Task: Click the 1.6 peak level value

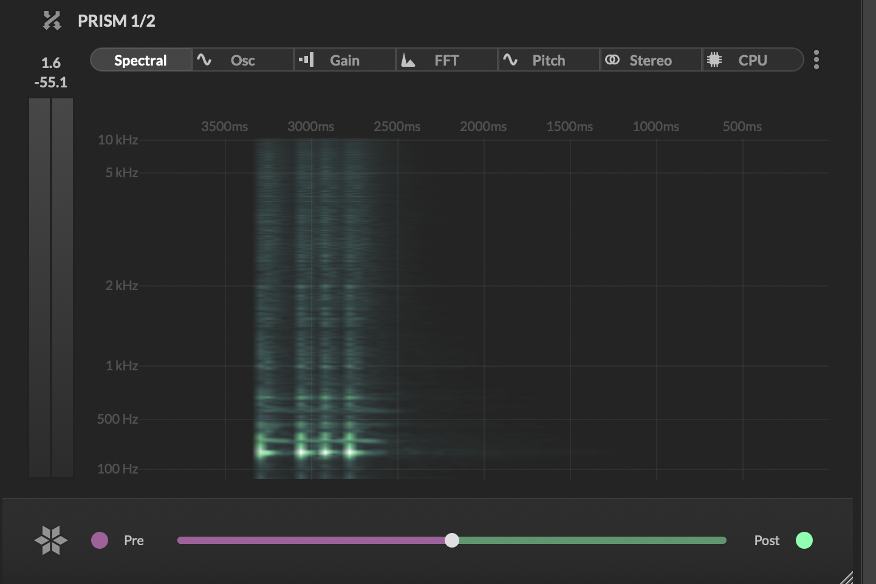Action: pos(51,63)
